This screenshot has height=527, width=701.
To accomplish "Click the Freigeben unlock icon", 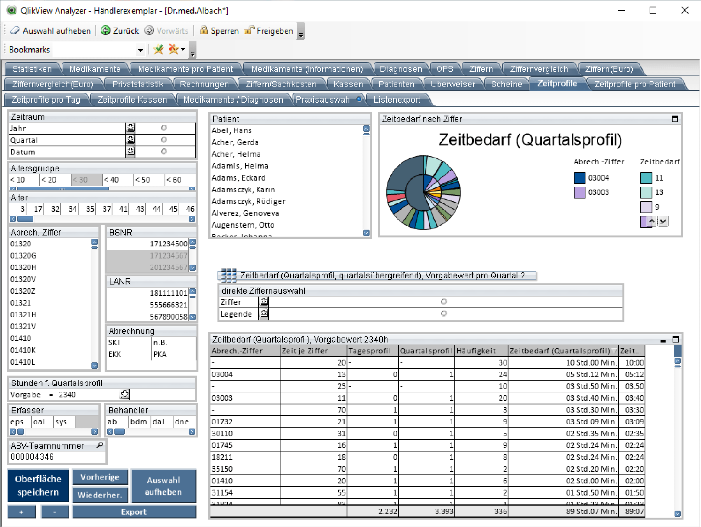I will [249, 31].
